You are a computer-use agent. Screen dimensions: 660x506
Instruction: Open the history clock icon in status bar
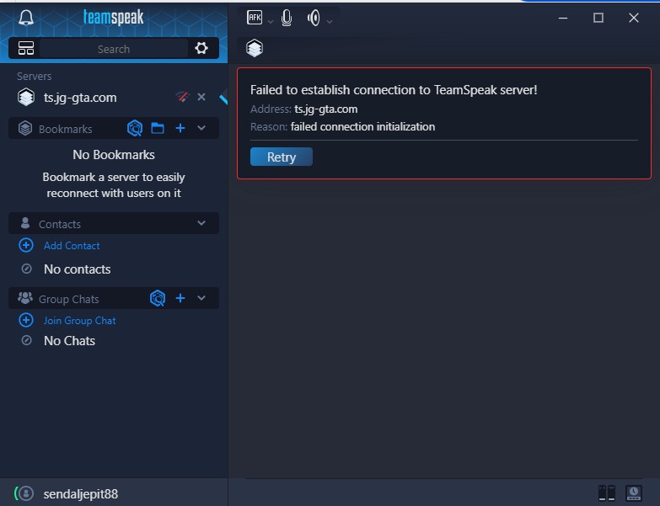[634, 493]
